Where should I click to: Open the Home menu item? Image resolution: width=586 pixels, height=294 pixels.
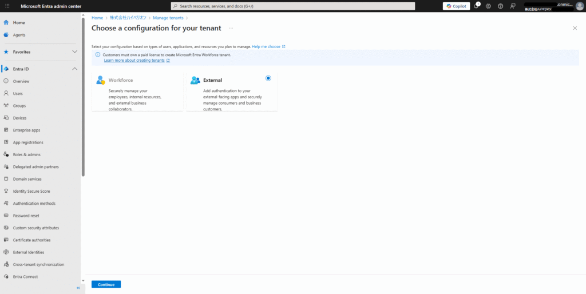(x=19, y=22)
